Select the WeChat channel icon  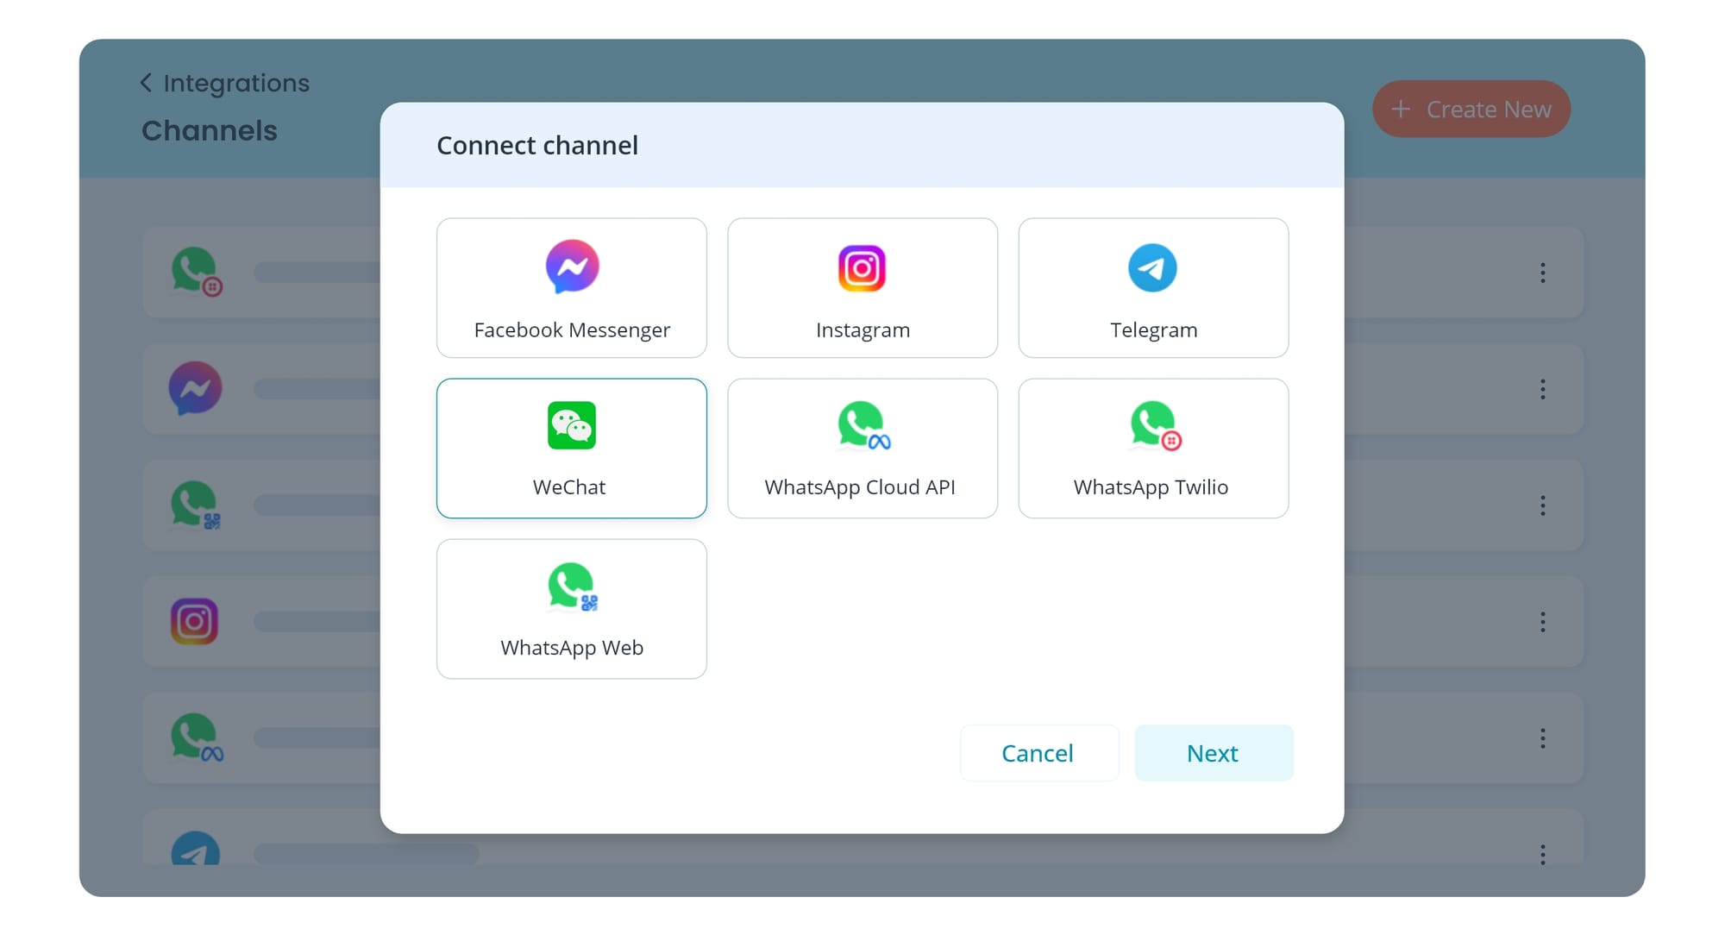coord(571,424)
